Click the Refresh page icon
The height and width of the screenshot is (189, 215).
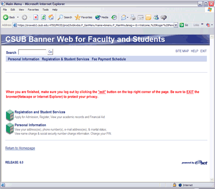click(43, 17)
